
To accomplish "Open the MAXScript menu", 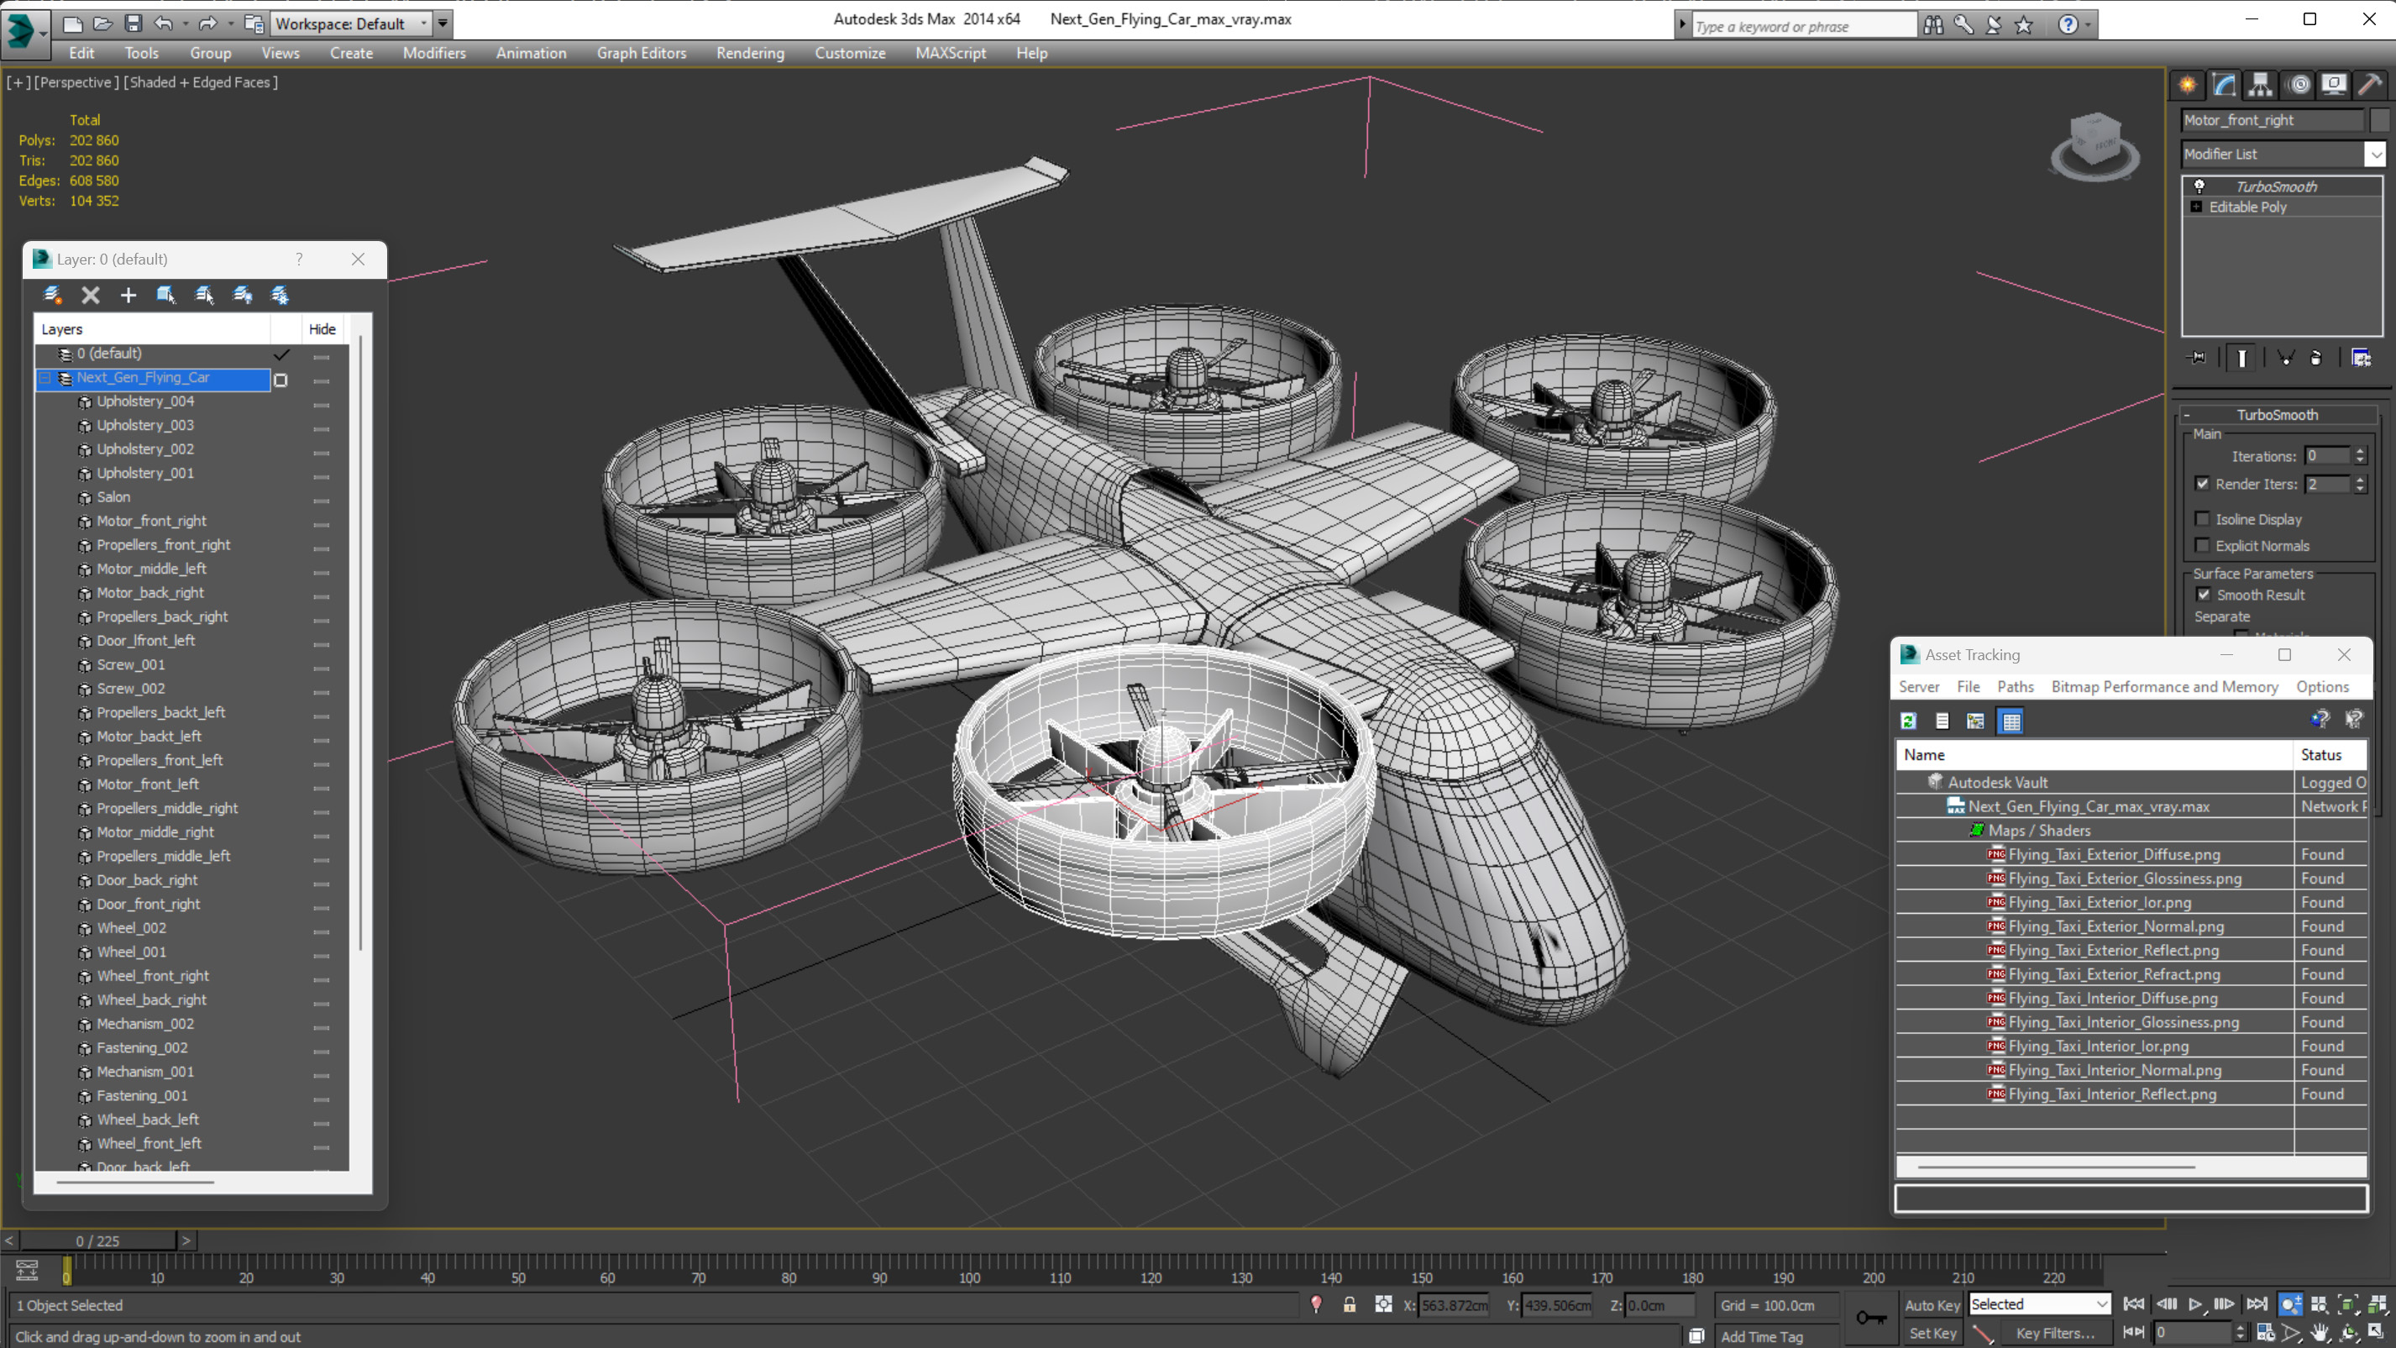I will click(x=950, y=53).
